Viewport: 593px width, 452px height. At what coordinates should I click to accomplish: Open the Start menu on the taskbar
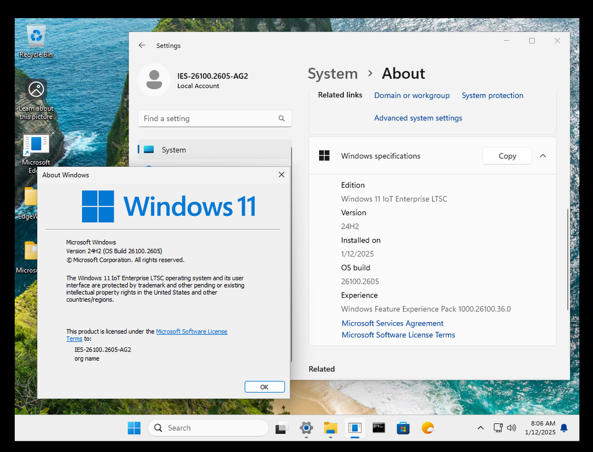(134, 428)
